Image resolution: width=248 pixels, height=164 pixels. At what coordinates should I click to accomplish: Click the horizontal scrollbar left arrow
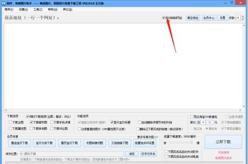pyautogui.click(x=6, y=110)
